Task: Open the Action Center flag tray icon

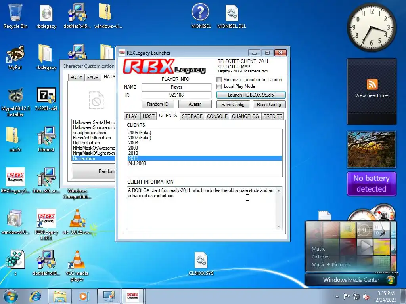Action: [347, 296]
